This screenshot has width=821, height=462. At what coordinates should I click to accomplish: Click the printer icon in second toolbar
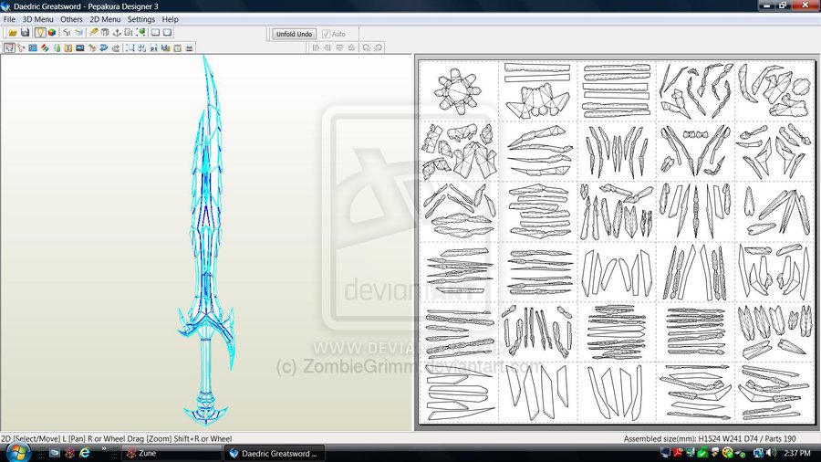(189, 47)
